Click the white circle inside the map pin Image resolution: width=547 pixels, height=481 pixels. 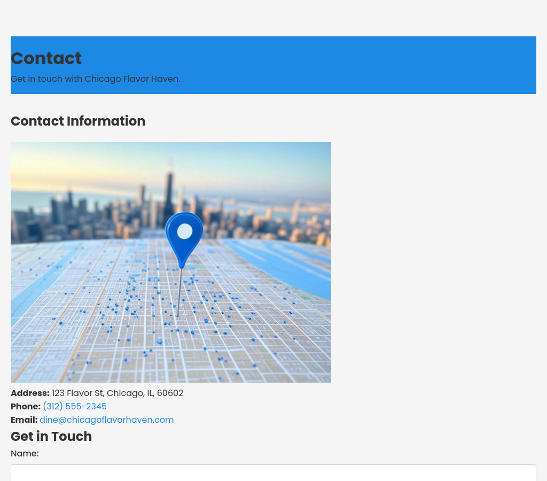click(184, 231)
